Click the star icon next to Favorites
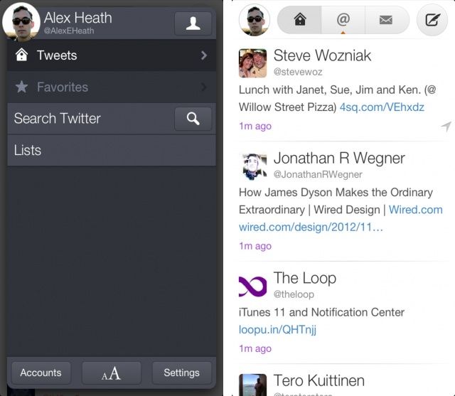This screenshot has height=396, width=455. (21, 87)
